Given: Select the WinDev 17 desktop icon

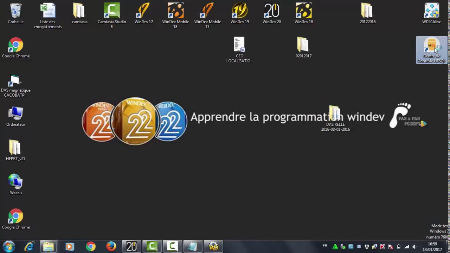Looking at the screenshot, I should 143,13.
